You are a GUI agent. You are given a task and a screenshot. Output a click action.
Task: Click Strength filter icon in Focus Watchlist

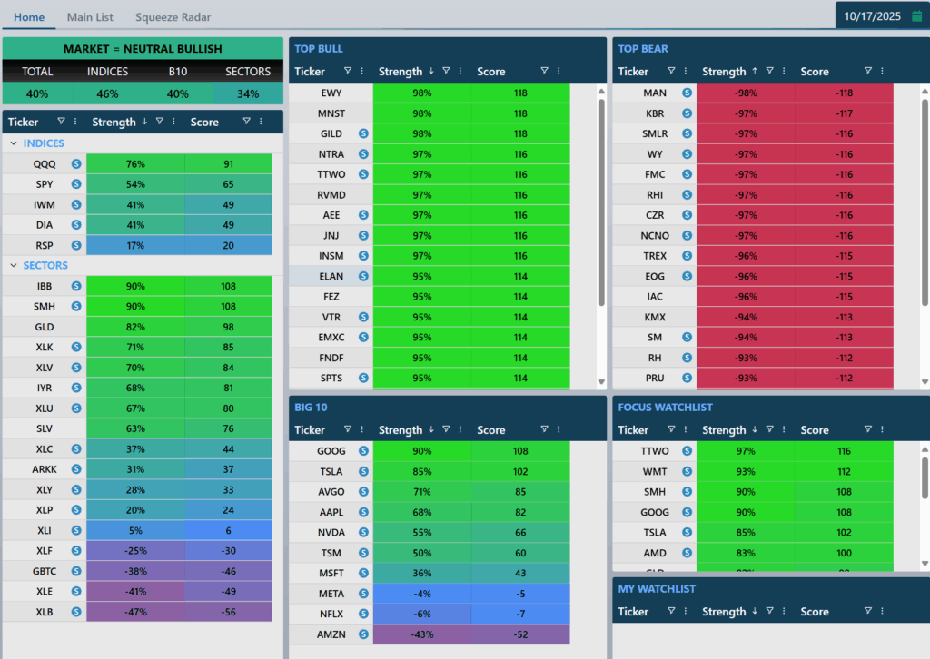coord(769,429)
